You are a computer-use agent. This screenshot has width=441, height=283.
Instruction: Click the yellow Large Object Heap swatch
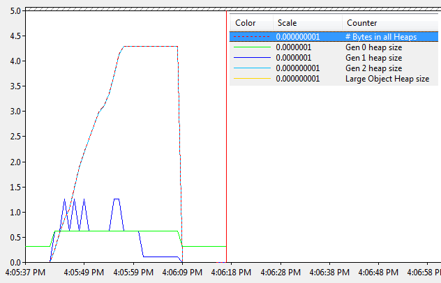251,79
